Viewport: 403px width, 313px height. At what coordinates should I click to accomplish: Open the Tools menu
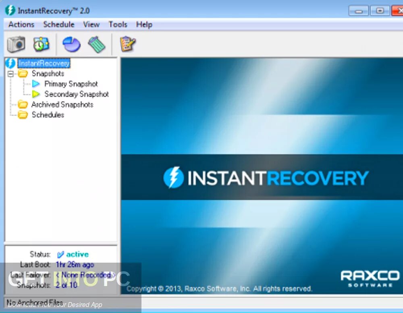118,25
